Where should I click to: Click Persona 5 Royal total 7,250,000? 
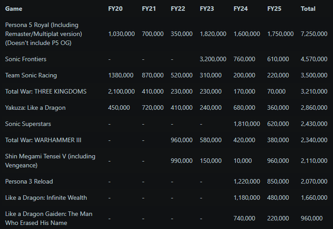pos(314,34)
